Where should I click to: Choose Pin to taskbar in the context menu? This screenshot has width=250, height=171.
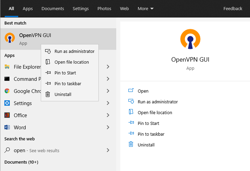coord(70,83)
